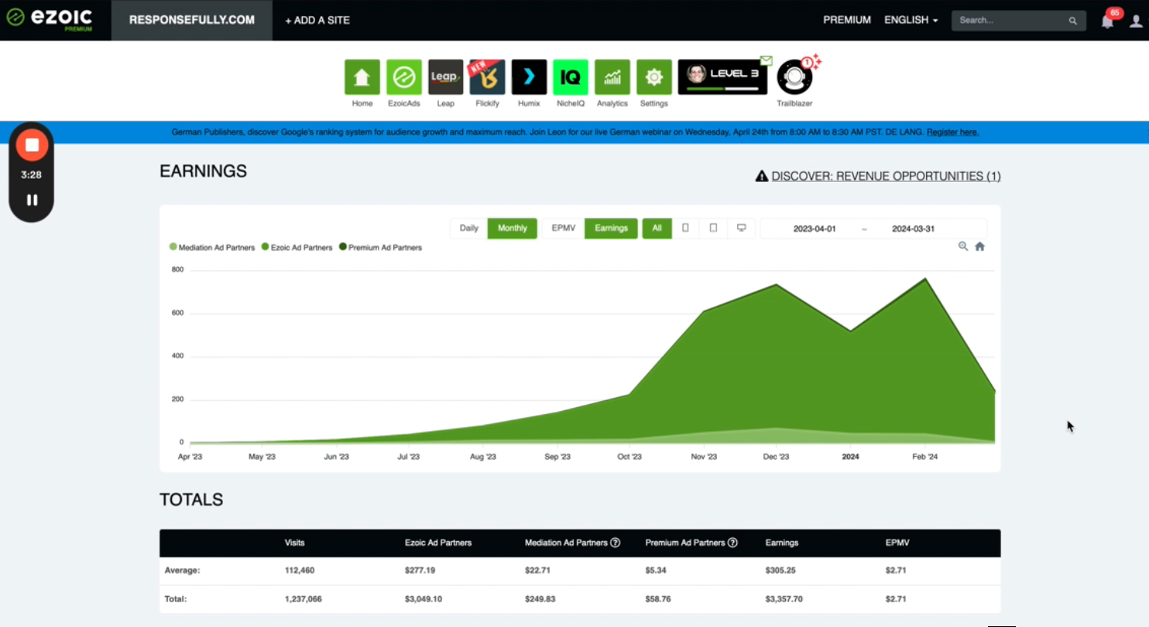
Task: Click the Feb '24 axis label
Action: 924,457
